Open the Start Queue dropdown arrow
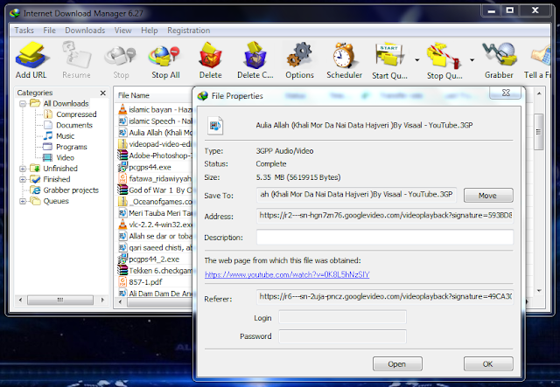The width and height of the screenshot is (560, 387). tap(416, 60)
